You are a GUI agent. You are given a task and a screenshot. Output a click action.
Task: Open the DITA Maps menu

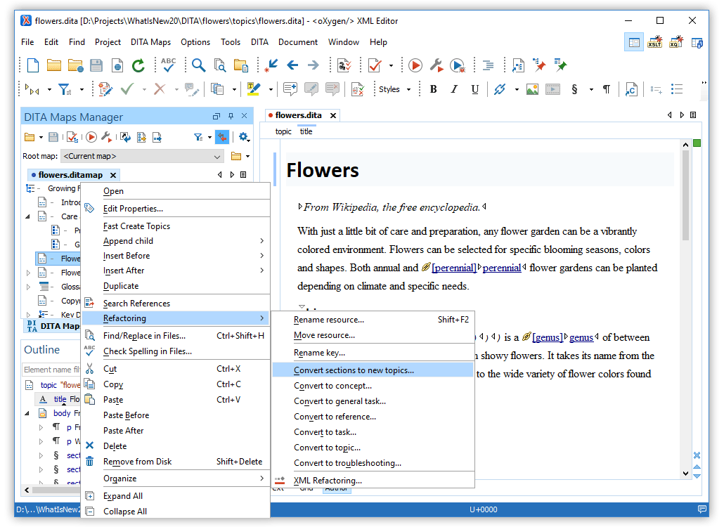point(150,42)
